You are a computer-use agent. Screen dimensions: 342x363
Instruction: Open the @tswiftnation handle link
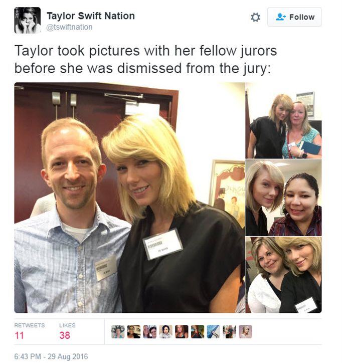tap(70, 27)
